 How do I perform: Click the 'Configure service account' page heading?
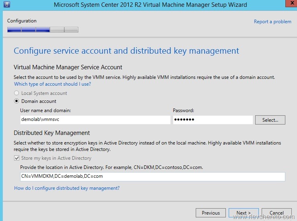(x=126, y=51)
